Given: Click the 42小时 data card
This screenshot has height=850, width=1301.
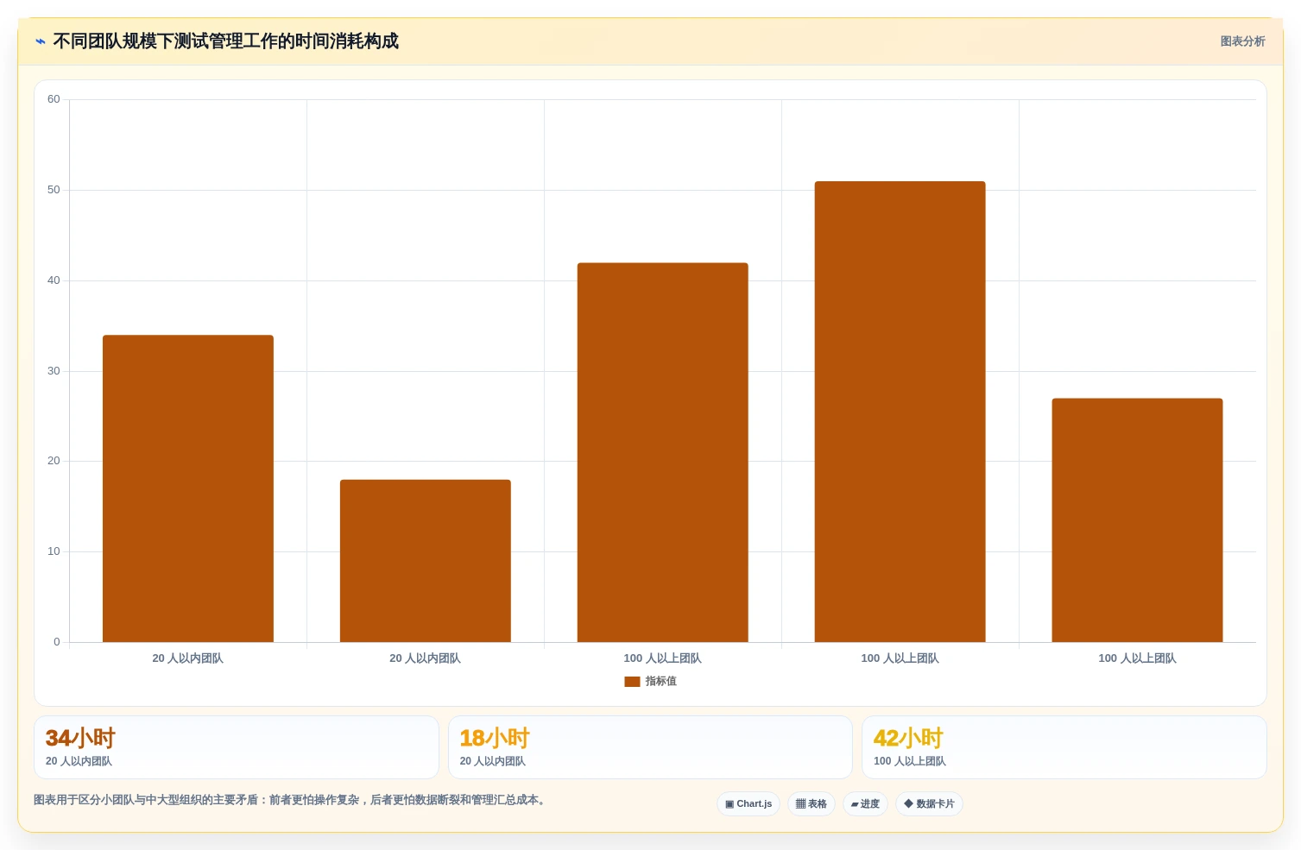Looking at the screenshot, I should click(x=1064, y=747).
